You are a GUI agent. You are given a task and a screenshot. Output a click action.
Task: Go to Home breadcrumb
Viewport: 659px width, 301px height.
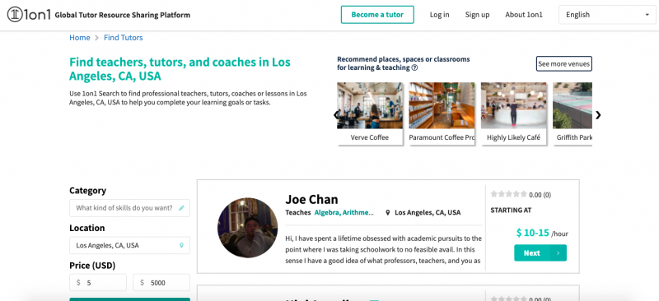pos(80,38)
